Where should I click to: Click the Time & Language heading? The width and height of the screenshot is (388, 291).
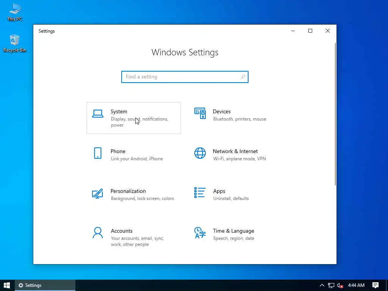tap(233, 231)
